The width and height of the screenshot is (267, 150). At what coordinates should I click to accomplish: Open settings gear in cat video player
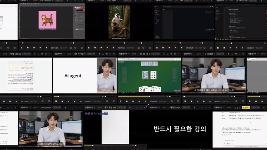(x=76, y=48)
